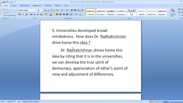This screenshot has width=183, height=103.
Task: Click the Numbering list icon
Action: click(x=62, y=10)
